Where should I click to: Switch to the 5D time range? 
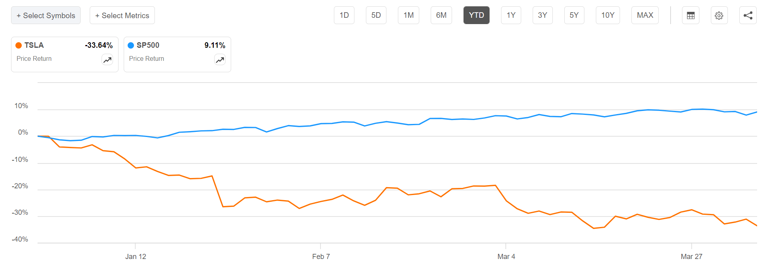point(376,15)
